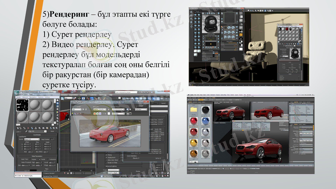Click the Modo timeline ruler
The width and height of the screenshot is (336, 189).
click(251, 165)
